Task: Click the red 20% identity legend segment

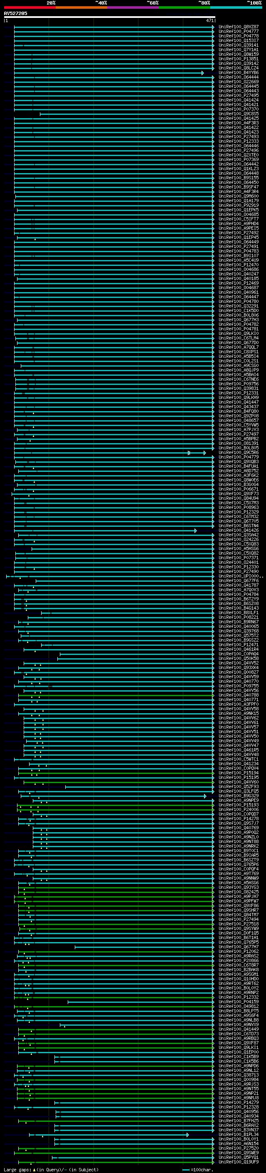Action: point(30,7)
